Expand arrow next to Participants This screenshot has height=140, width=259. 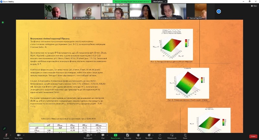[x=95, y=135]
